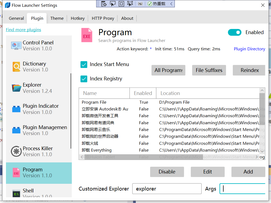Open HTTP Proxy tab
271x203 pixels.
pyautogui.click(x=103, y=18)
